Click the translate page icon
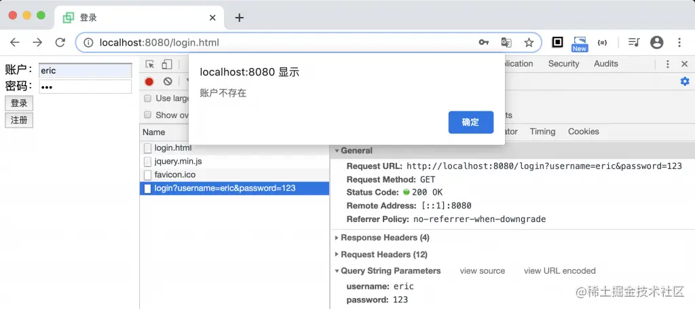Viewport: 695px width, 309px height. coord(506,43)
